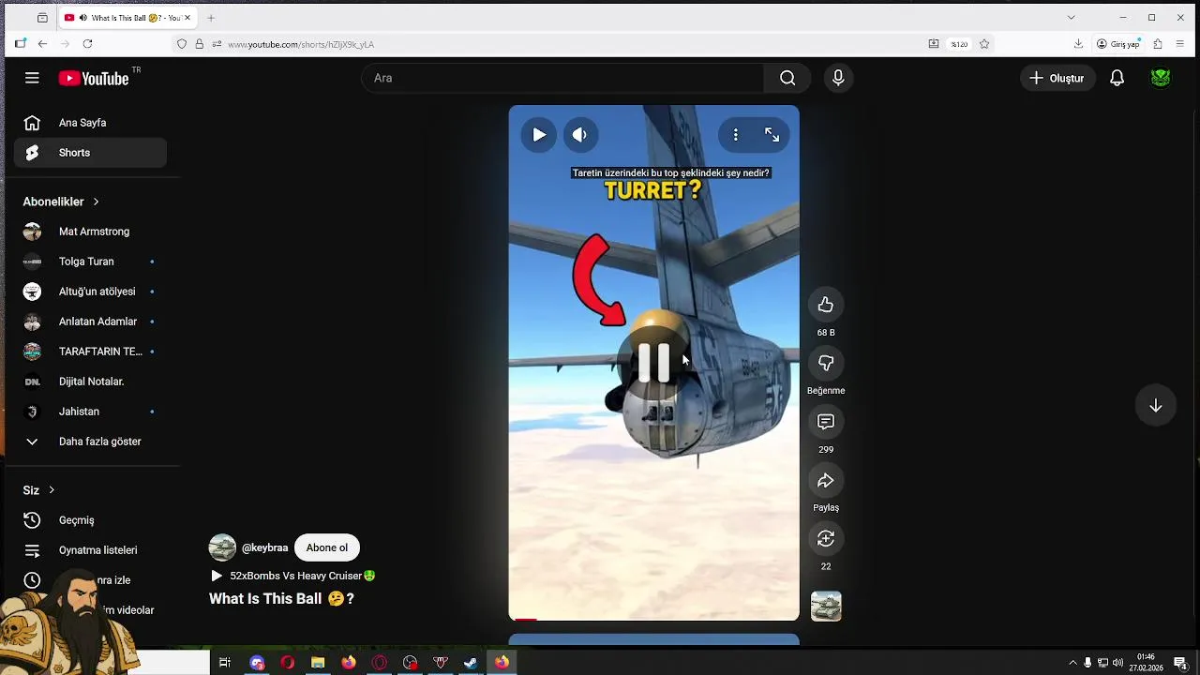Screen dimensions: 1200x675
Task: Open Anlatan Adamlar channel
Action: (x=90, y=322)
